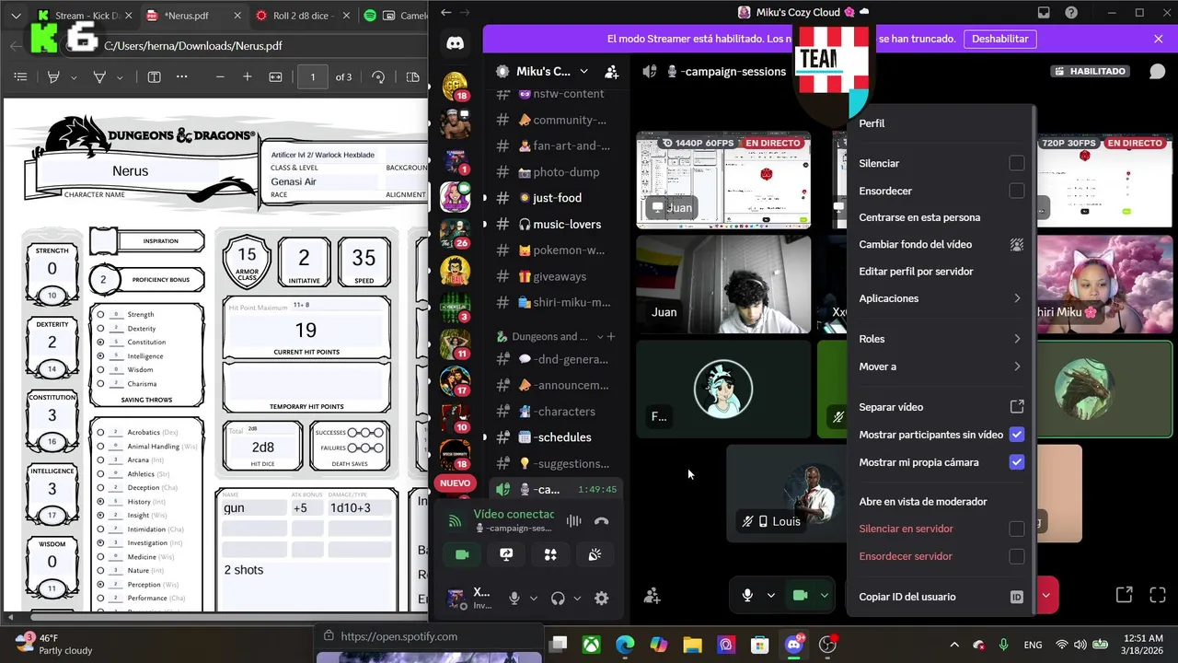Check Silenciar en servidor checkbox

[1016, 529]
